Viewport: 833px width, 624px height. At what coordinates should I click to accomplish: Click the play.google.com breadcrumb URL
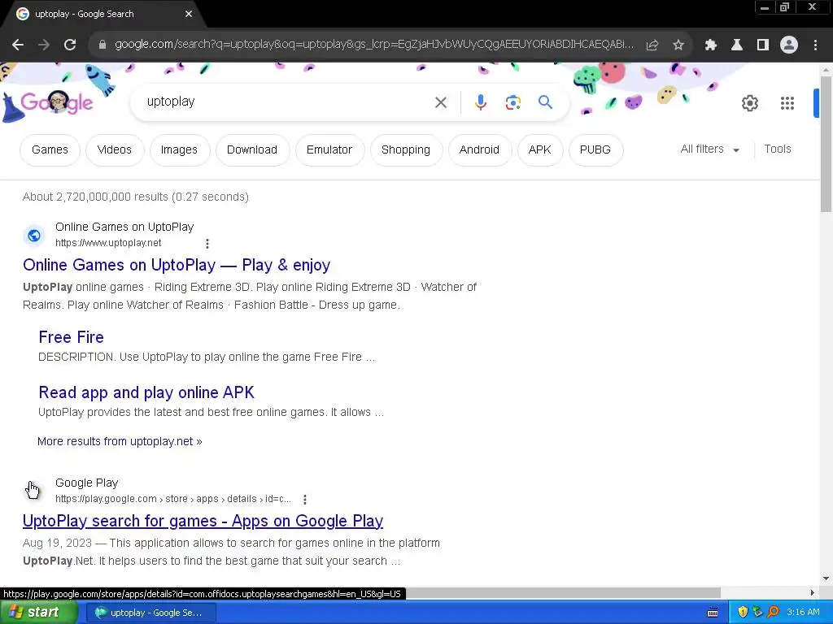173,499
